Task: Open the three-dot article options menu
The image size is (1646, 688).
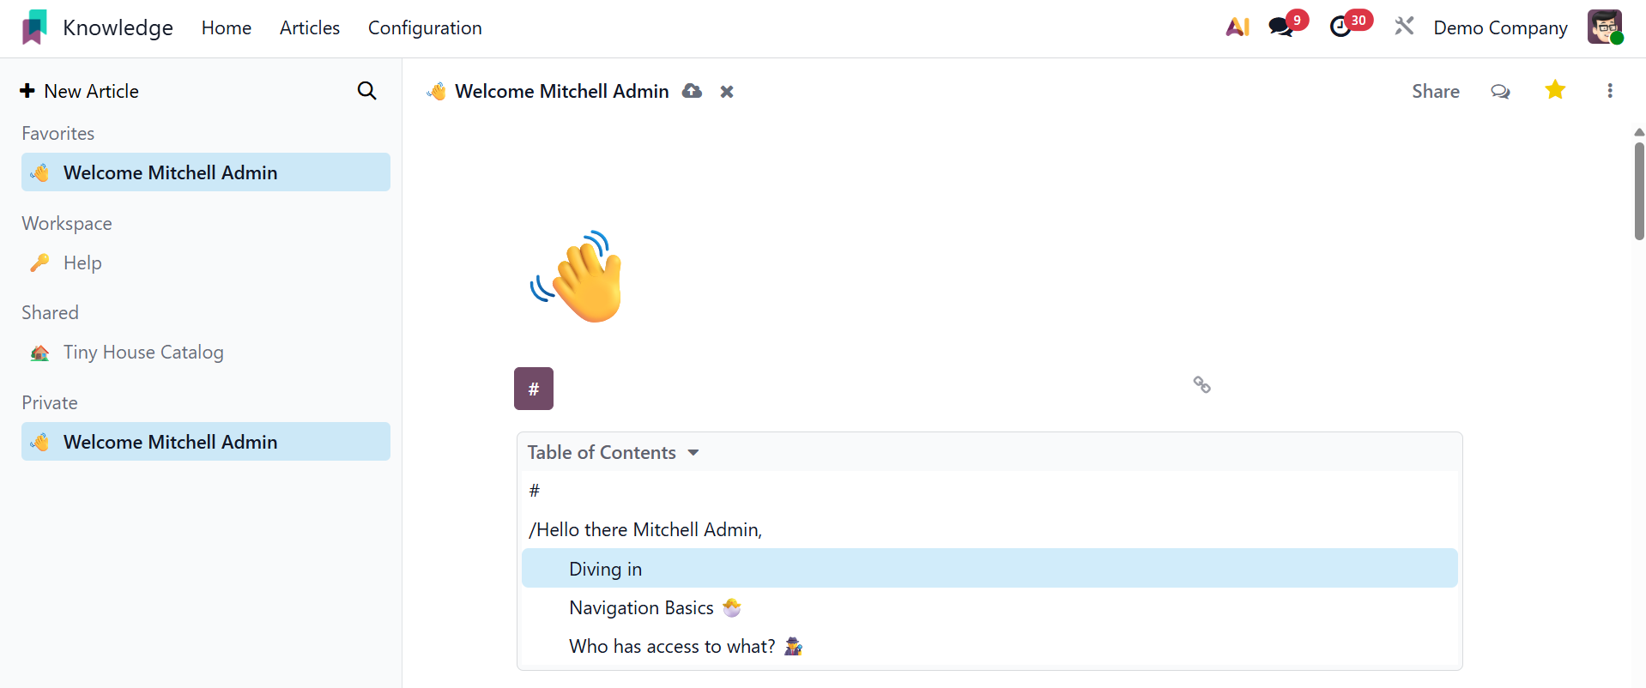Action: pos(1609,91)
